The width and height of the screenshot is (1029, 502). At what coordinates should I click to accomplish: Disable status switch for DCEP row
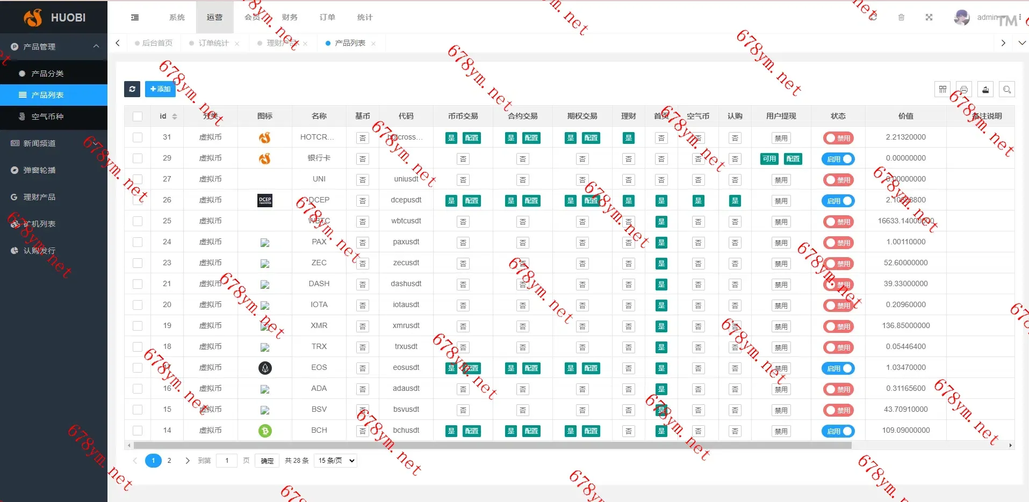tap(838, 201)
